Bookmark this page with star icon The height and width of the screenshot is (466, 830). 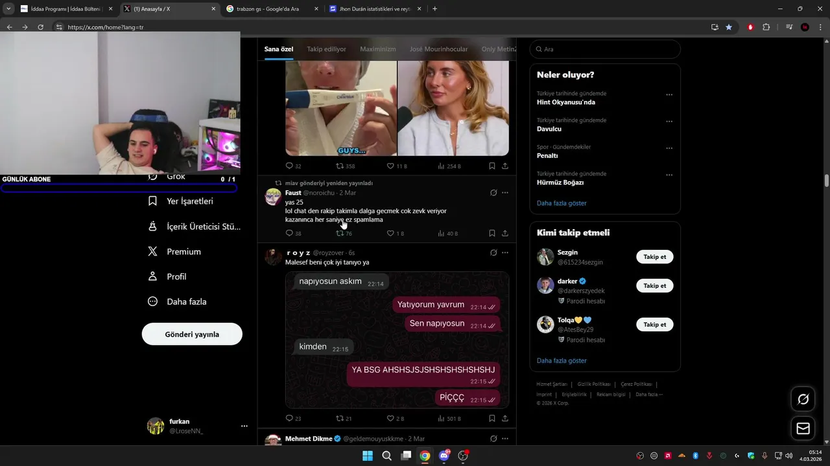[x=729, y=27]
